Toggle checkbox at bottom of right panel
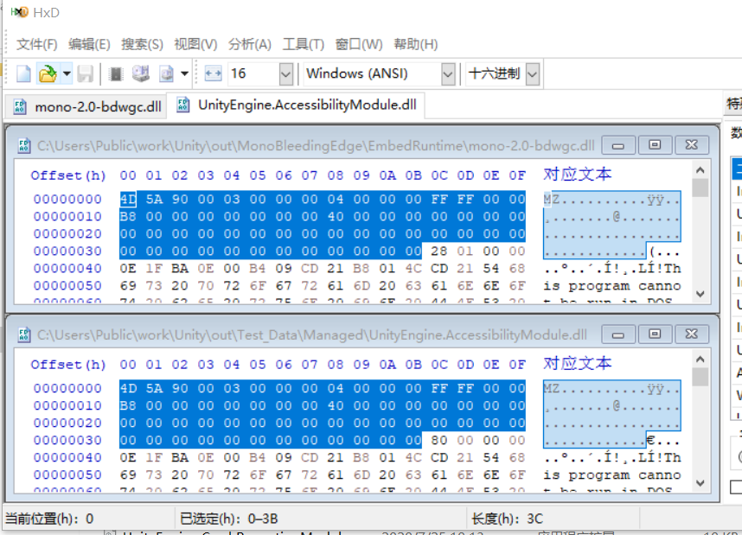Screen dimensions: 742x535 (735, 487)
